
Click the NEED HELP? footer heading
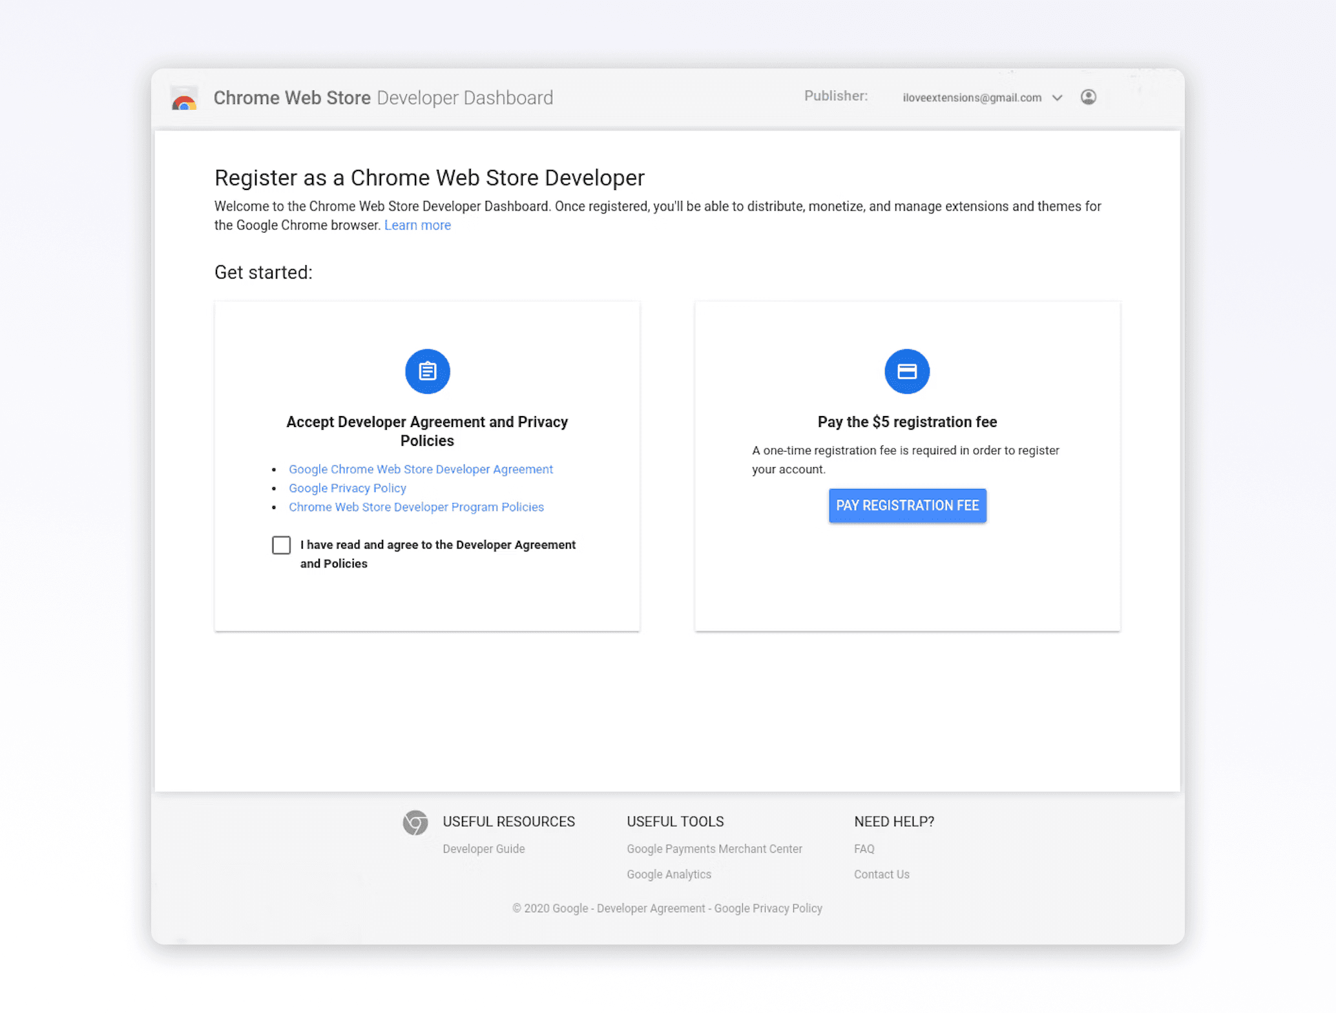click(x=894, y=822)
